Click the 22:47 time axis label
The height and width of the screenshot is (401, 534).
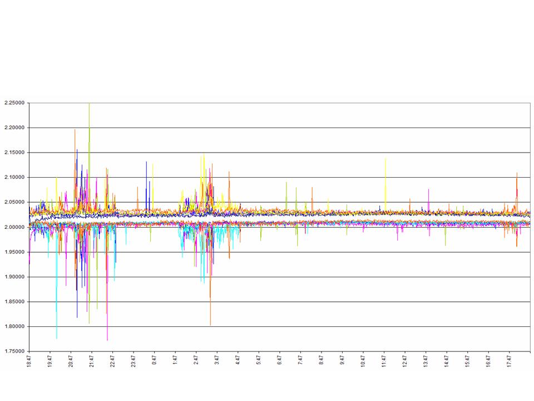pos(112,361)
